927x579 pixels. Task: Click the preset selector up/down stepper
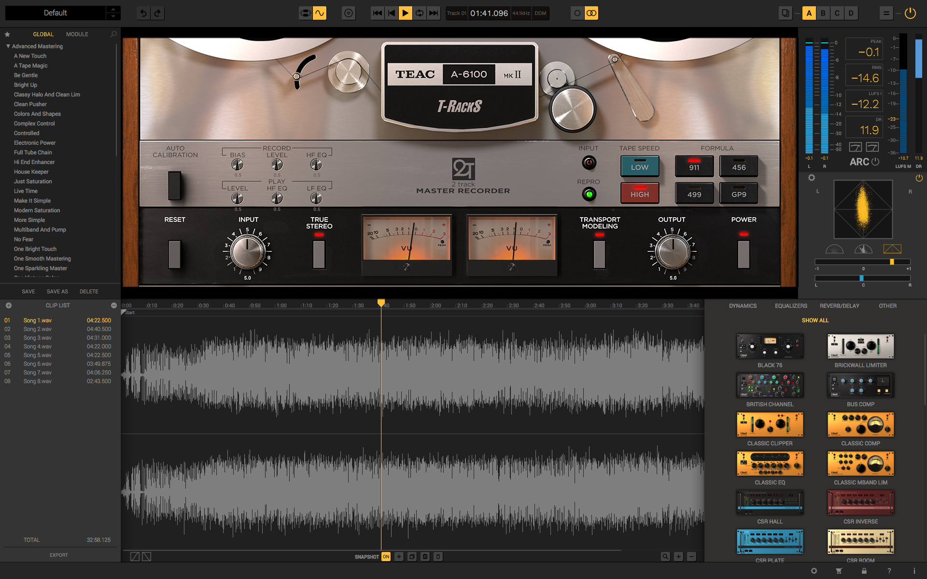click(113, 13)
